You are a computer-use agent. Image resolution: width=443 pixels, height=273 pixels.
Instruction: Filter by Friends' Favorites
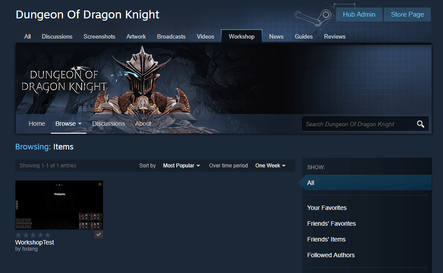point(331,223)
